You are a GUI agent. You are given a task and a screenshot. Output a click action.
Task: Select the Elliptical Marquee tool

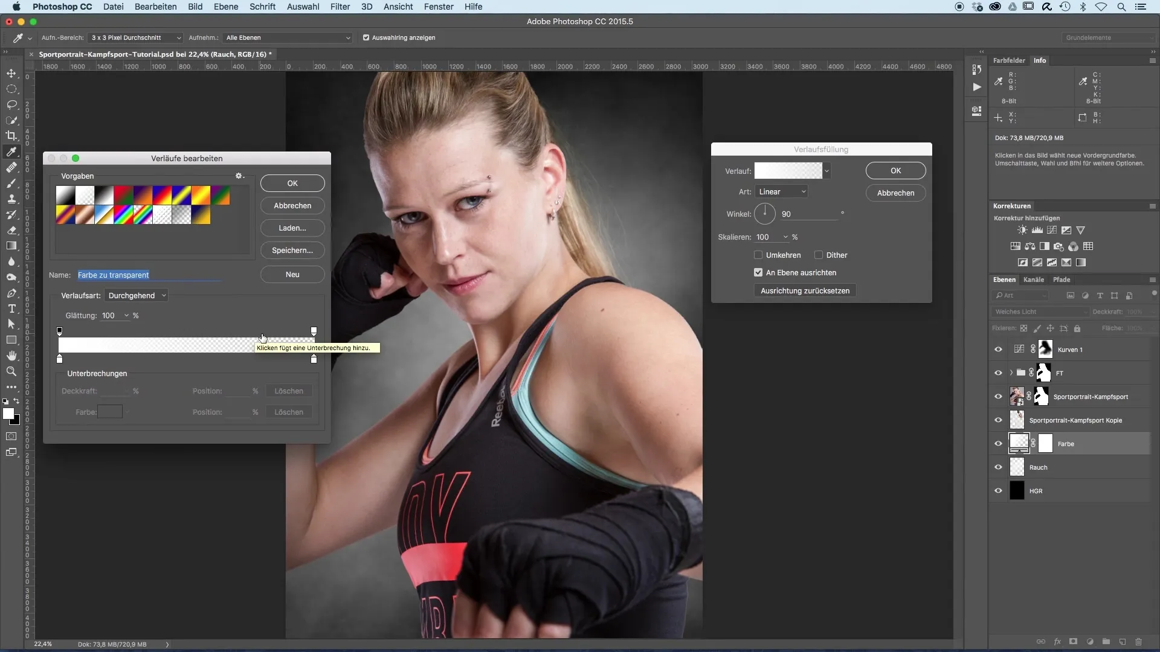pyautogui.click(x=11, y=89)
